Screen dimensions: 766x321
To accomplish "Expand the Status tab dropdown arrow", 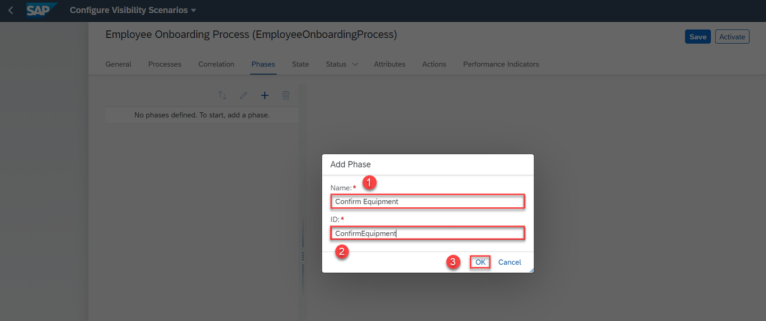I will click(x=355, y=64).
